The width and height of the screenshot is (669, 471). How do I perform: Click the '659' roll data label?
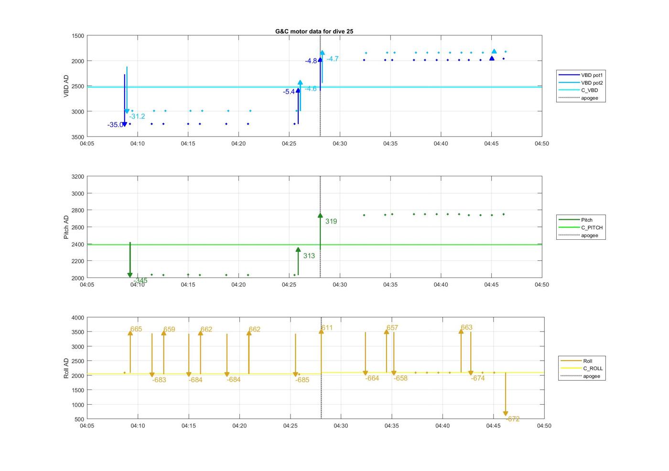169,329
